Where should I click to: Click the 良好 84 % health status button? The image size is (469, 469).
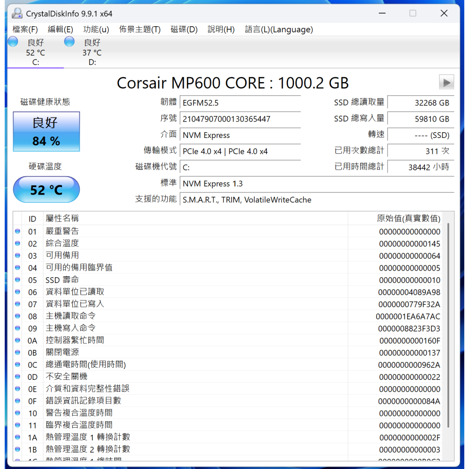[x=46, y=132]
